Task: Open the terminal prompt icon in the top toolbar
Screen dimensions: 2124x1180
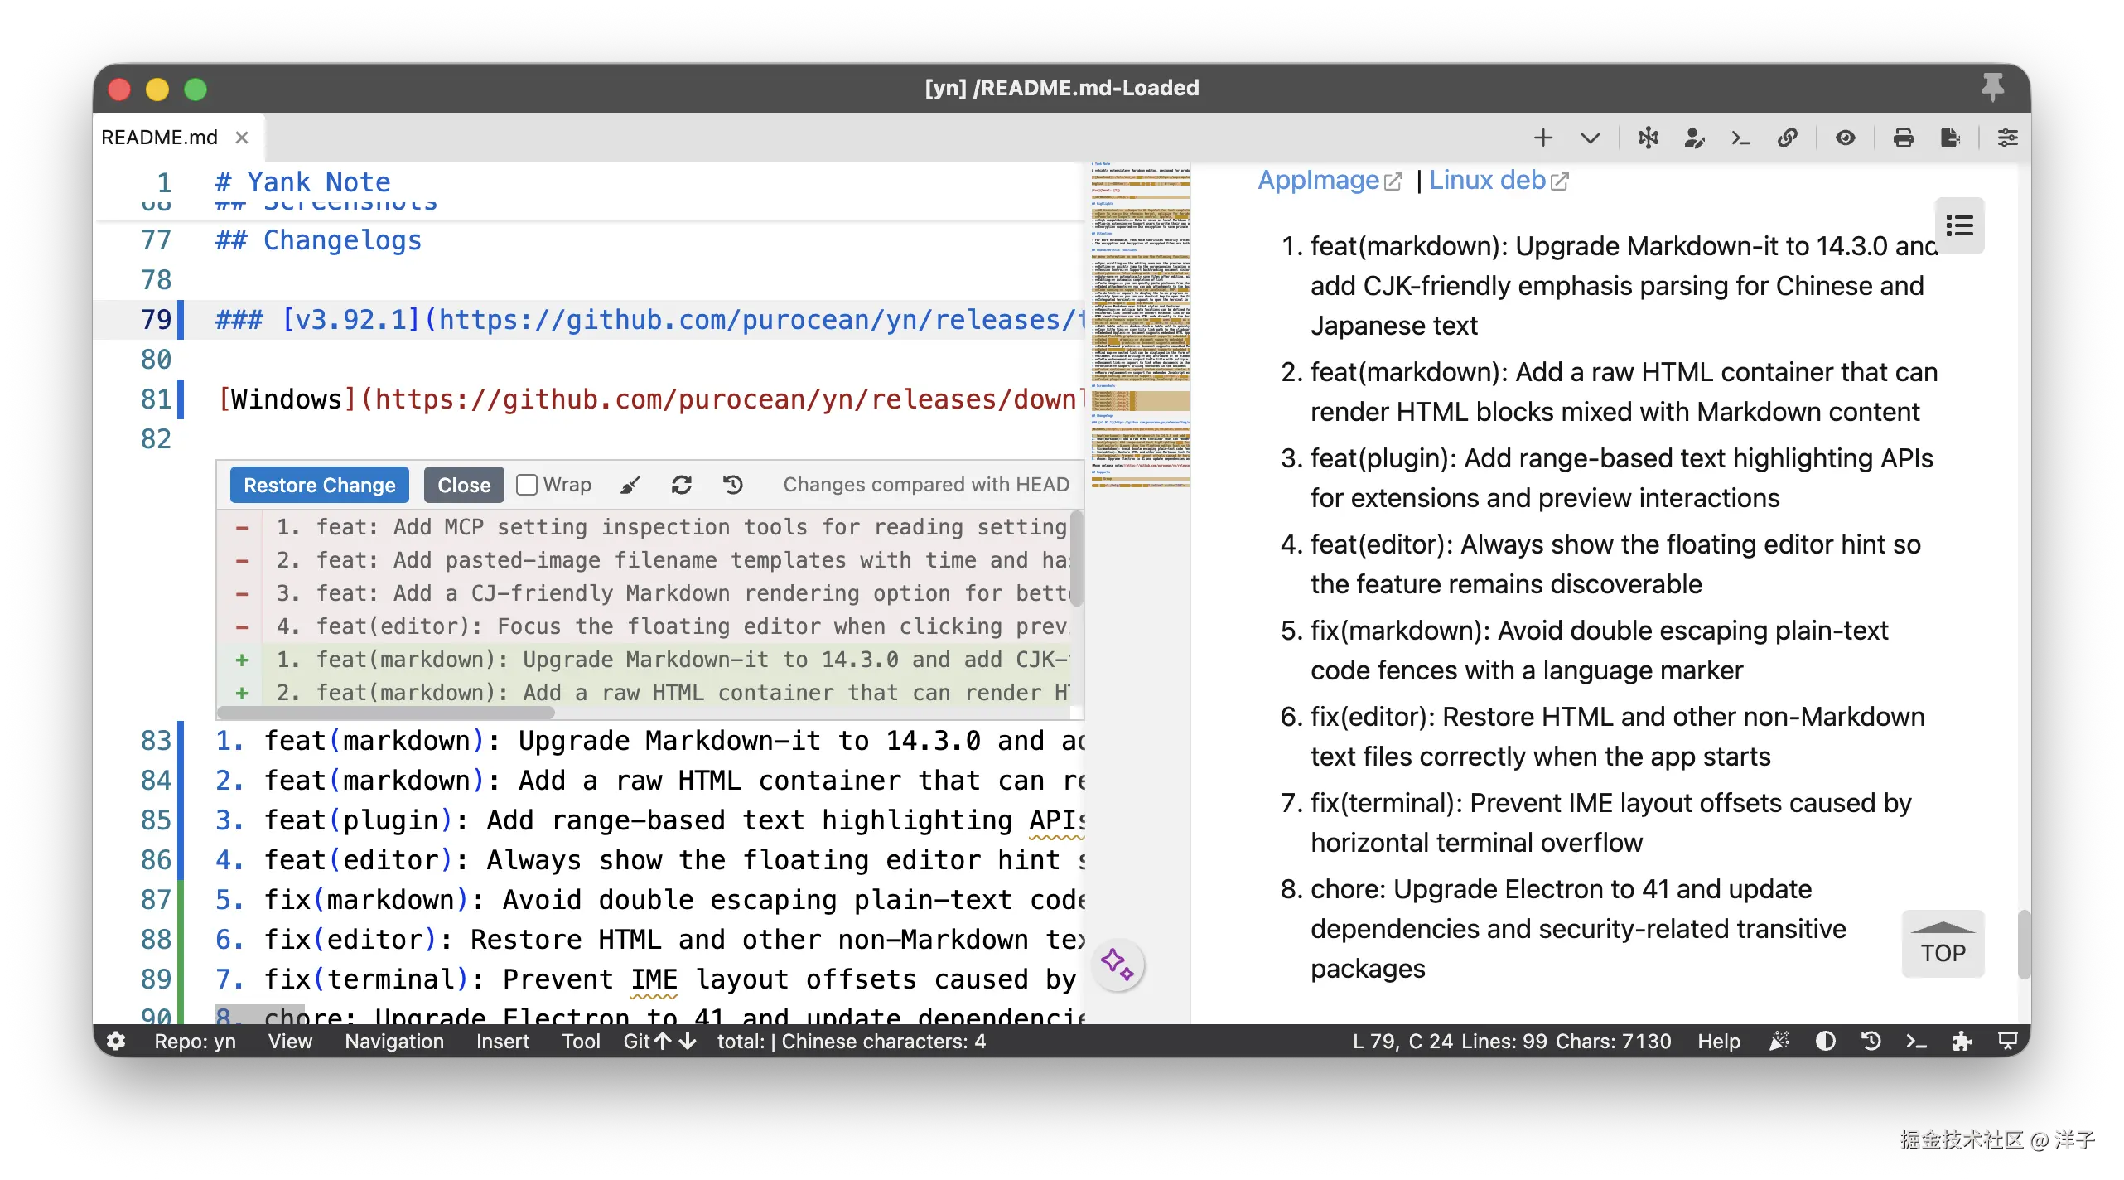Action: tap(1740, 138)
